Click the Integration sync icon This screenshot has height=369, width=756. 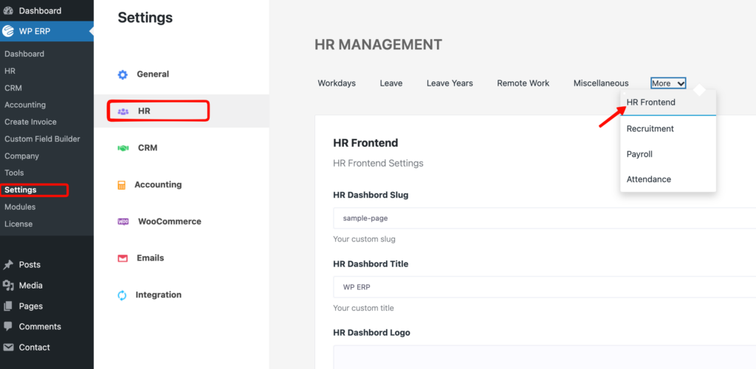pos(123,295)
